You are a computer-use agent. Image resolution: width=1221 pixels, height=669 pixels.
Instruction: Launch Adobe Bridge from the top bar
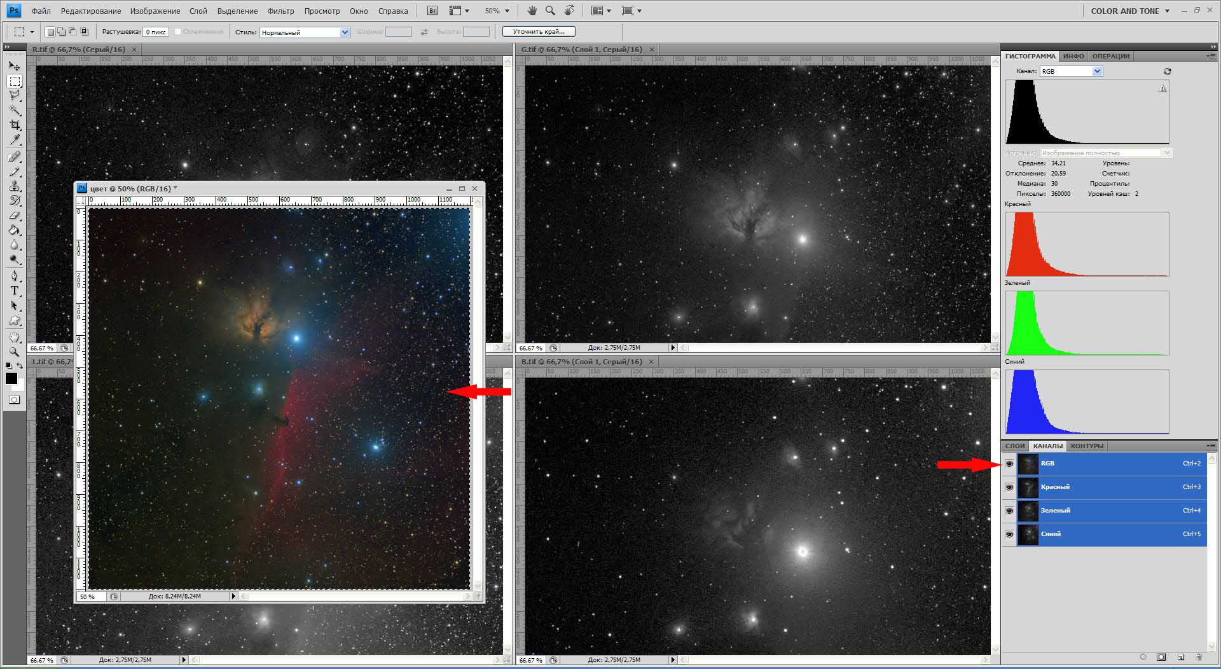(x=432, y=11)
